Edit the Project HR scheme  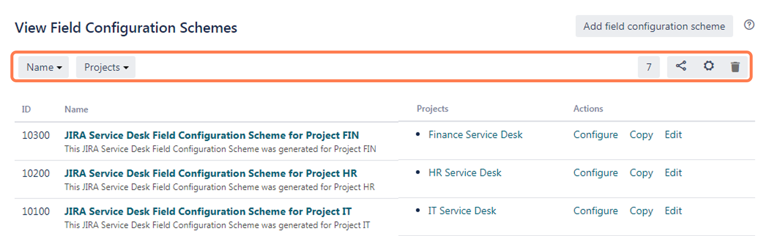673,173
